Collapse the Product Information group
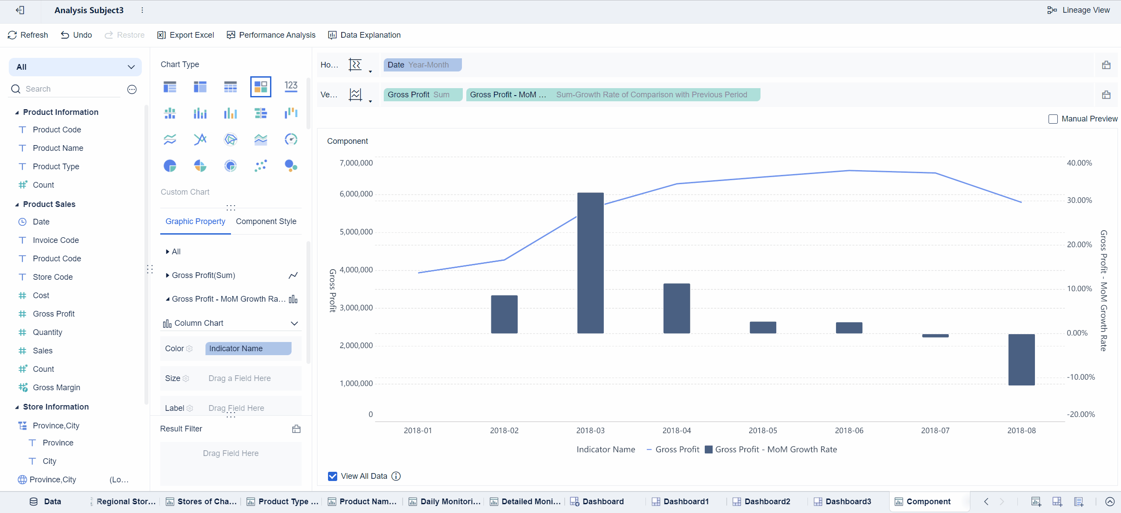The width and height of the screenshot is (1121, 513). click(x=17, y=113)
